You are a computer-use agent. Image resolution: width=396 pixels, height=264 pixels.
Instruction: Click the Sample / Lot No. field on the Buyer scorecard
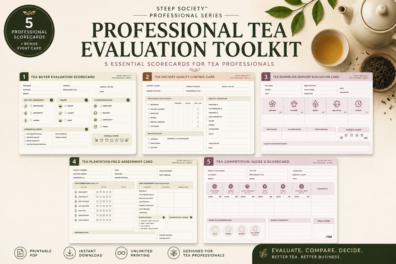[x=115, y=87]
